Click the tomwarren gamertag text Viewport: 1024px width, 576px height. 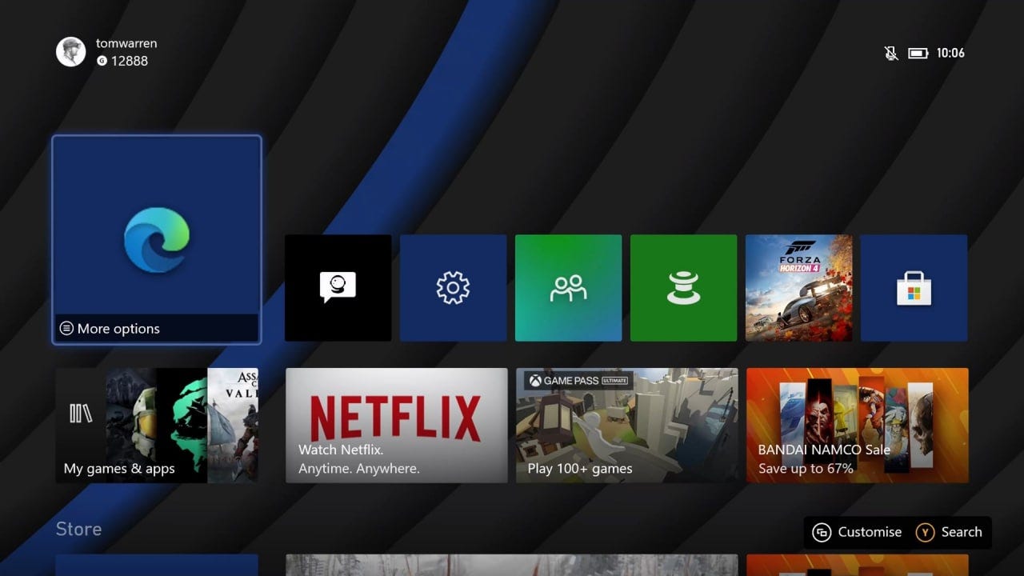tap(126, 43)
